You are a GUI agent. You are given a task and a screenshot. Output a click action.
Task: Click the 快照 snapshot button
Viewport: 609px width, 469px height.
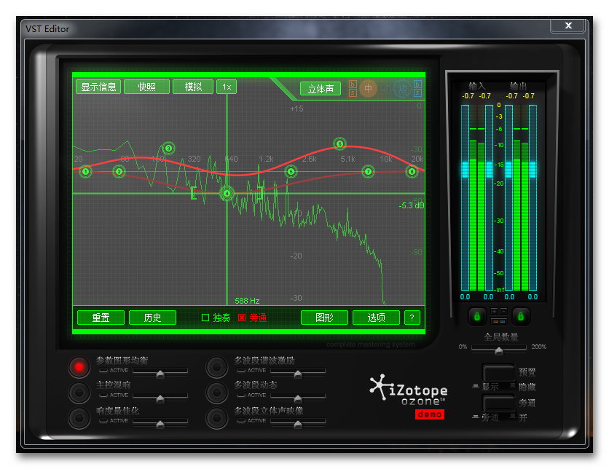(147, 87)
